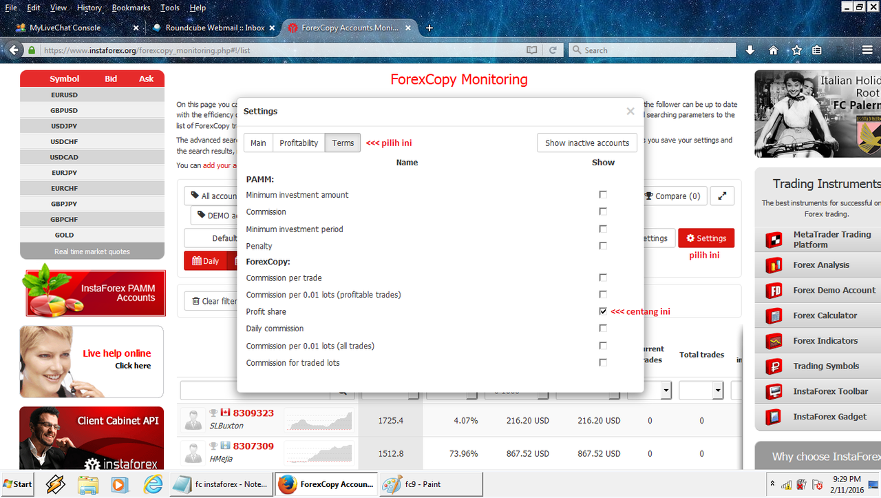Go back with the browser back arrow
This screenshot has width=881, height=498.
12,50
